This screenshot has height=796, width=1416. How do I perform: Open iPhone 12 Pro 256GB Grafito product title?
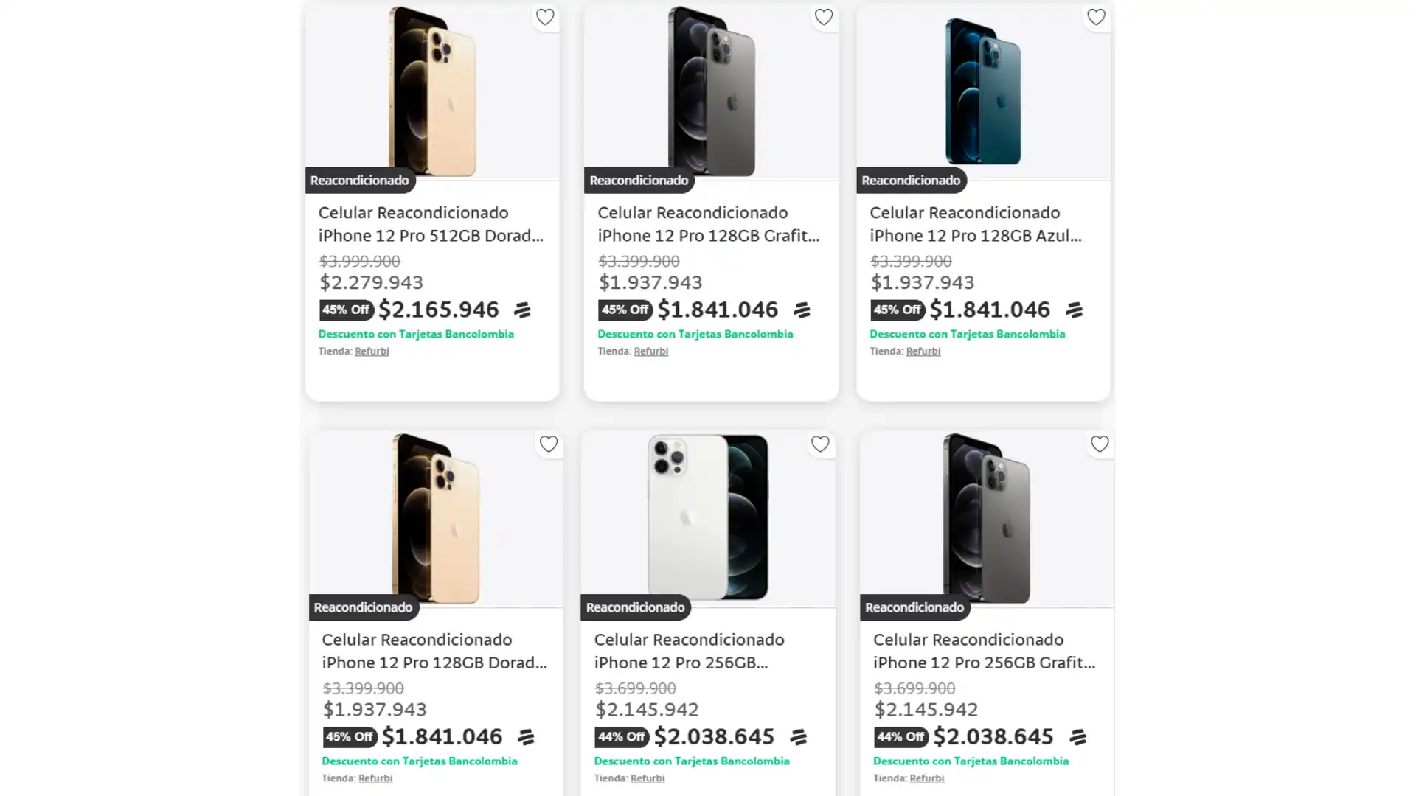[x=984, y=651]
